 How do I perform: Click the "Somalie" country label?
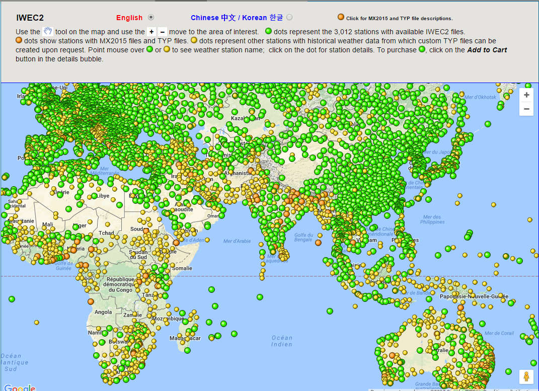coord(182,268)
